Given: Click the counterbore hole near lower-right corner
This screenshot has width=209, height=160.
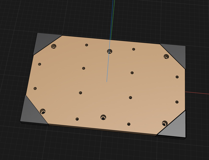Looking at the screenshot, I should (164, 123).
